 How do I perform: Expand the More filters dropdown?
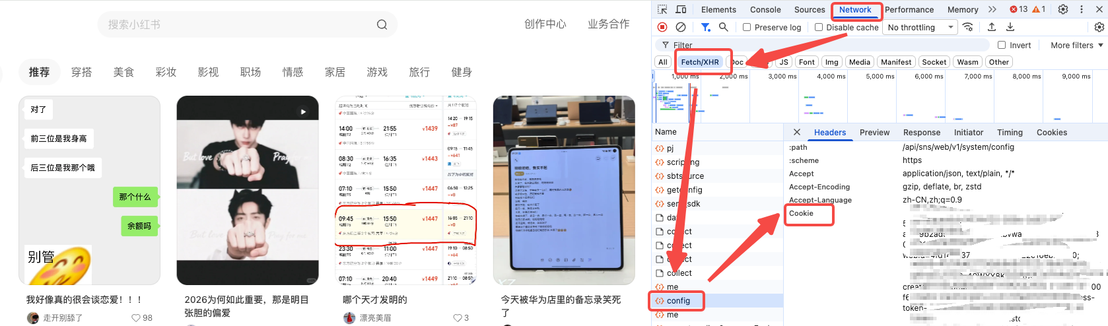tap(1077, 45)
